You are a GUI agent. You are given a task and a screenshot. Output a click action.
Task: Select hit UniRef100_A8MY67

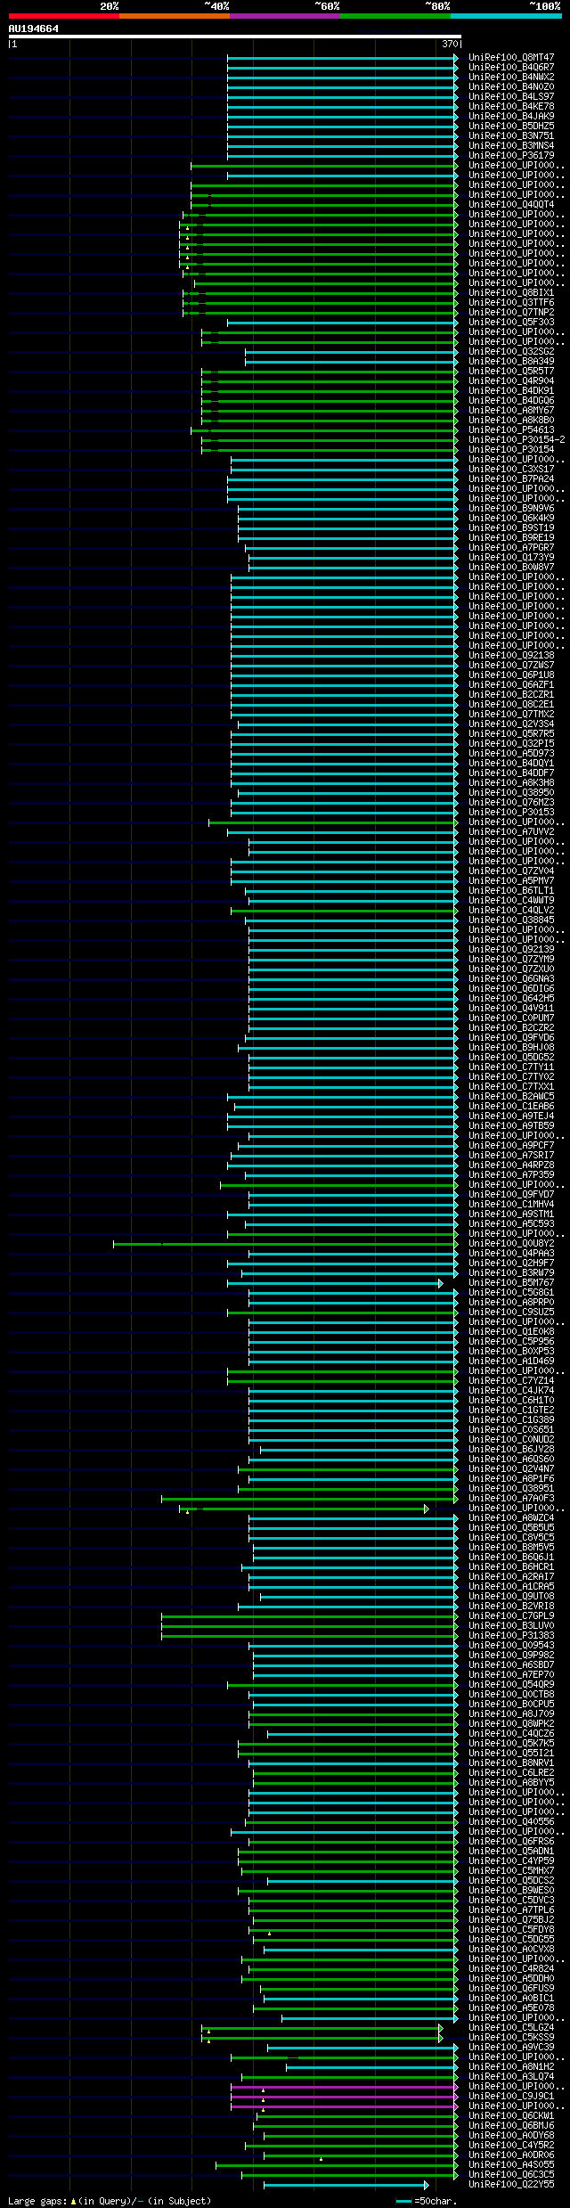click(x=511, y=411)
